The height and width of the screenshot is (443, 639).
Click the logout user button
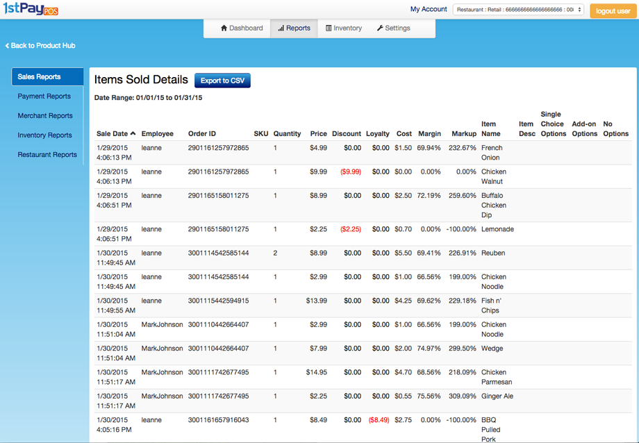pos(613,11)
